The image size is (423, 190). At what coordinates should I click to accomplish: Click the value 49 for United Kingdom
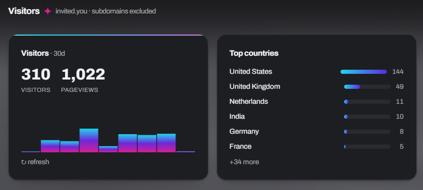point(400,87)
